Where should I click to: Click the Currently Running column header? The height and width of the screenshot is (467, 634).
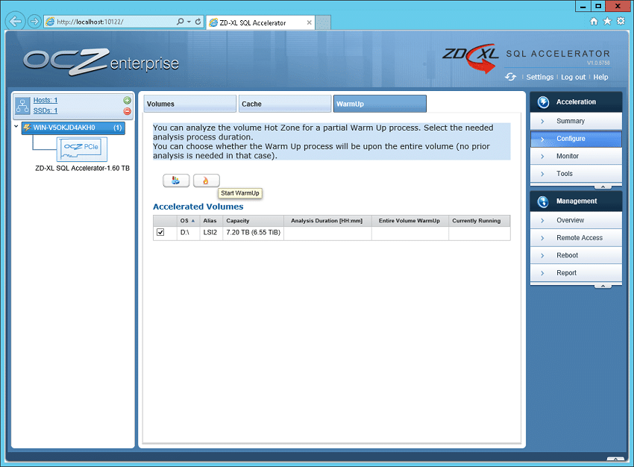(479, 220)
